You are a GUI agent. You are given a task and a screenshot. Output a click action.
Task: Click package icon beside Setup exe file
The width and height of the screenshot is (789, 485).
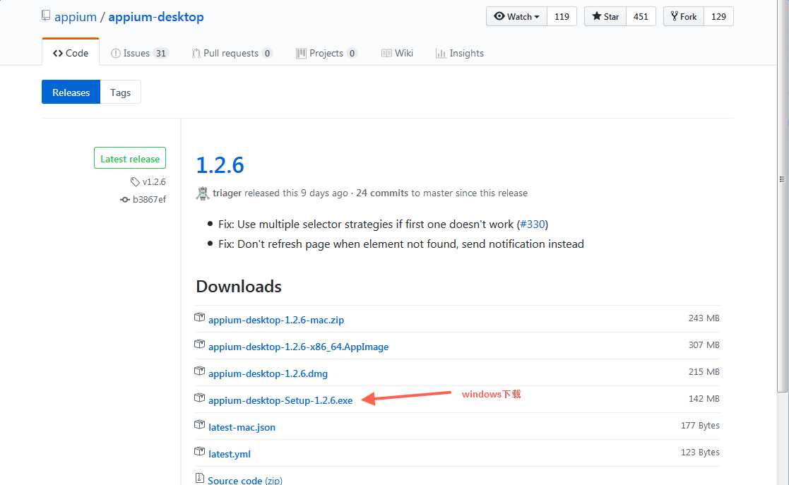pyautogui.click(x=200, y=397)
